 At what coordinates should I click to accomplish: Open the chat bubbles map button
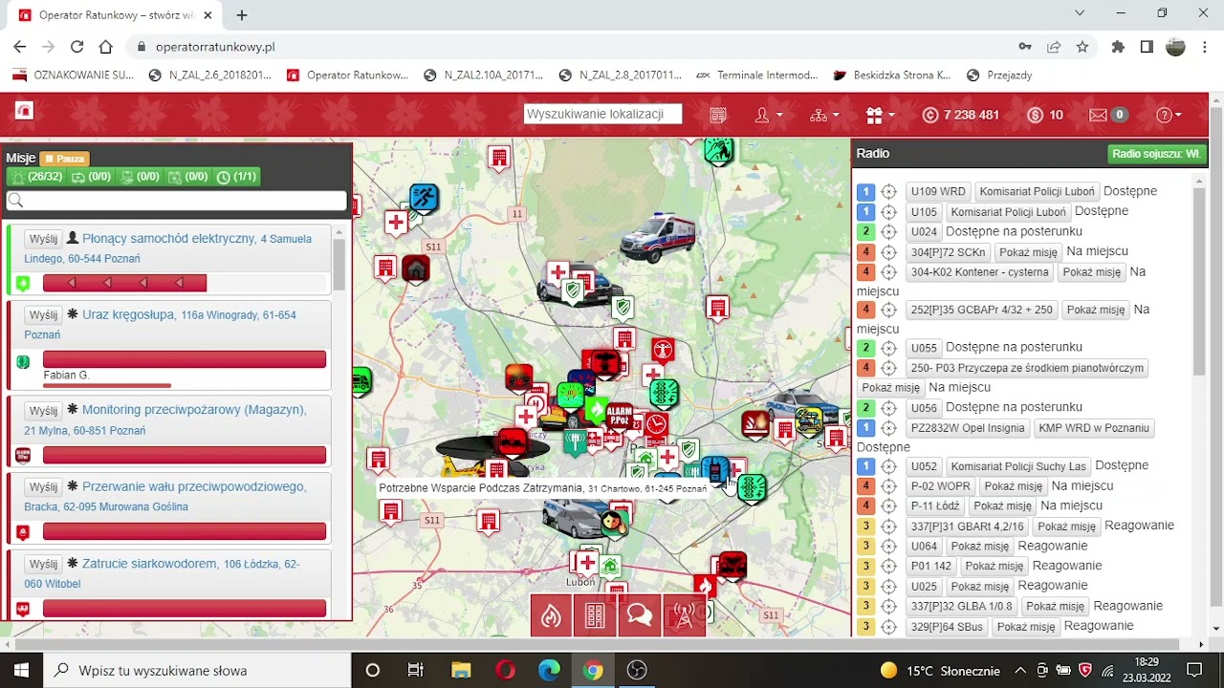click(640, 615)
